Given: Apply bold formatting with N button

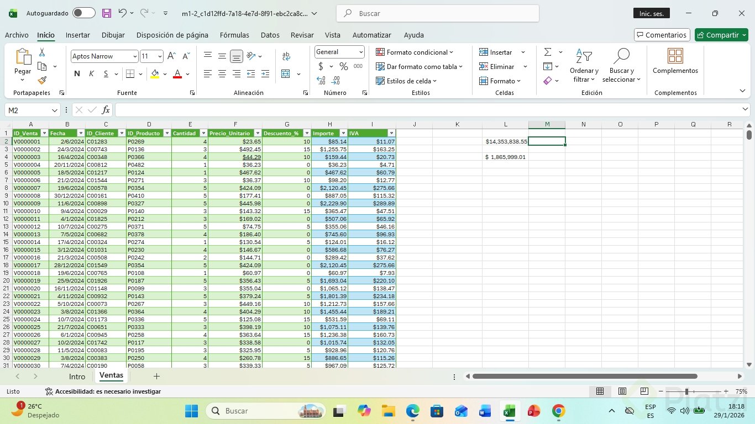Looking at the screenshot, I should pyautogui.click(x=77, y=74).
